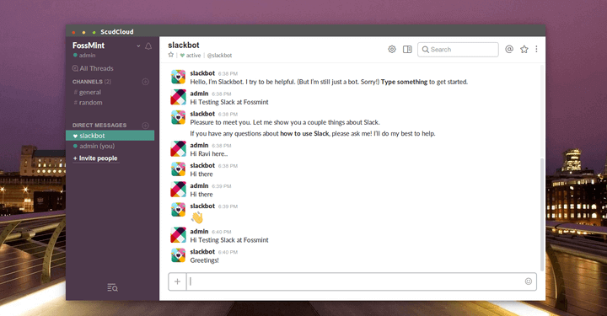The width and height of the screenshot is (607, 316).
Task: Click the @slackbot handle under the title
Action: point(219,56)
